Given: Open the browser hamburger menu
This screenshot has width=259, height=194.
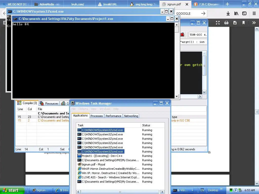Looking at the screenshot, I should [x=254, y=13].
